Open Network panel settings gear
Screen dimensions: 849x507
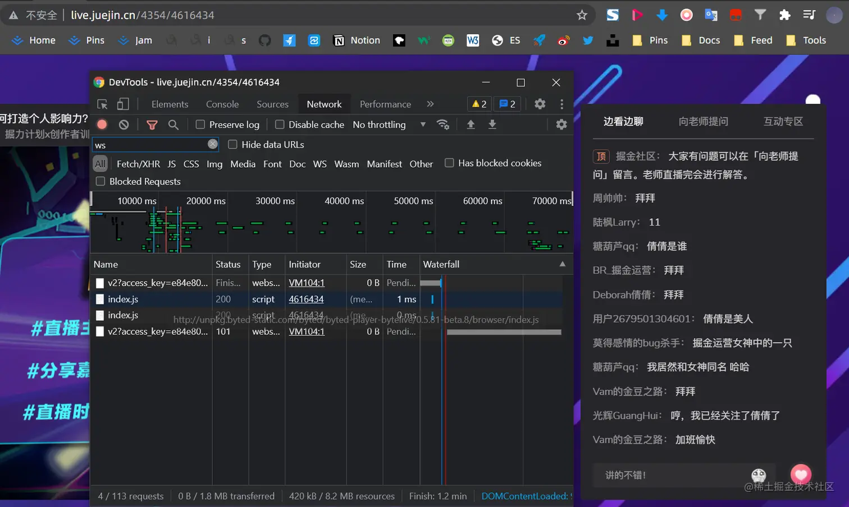(562, 125)
